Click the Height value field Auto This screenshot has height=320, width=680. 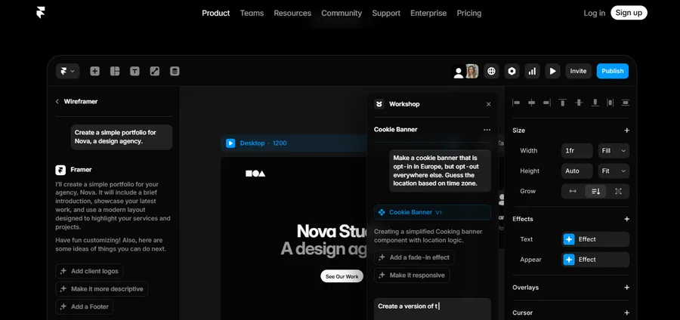click(576, 171)
